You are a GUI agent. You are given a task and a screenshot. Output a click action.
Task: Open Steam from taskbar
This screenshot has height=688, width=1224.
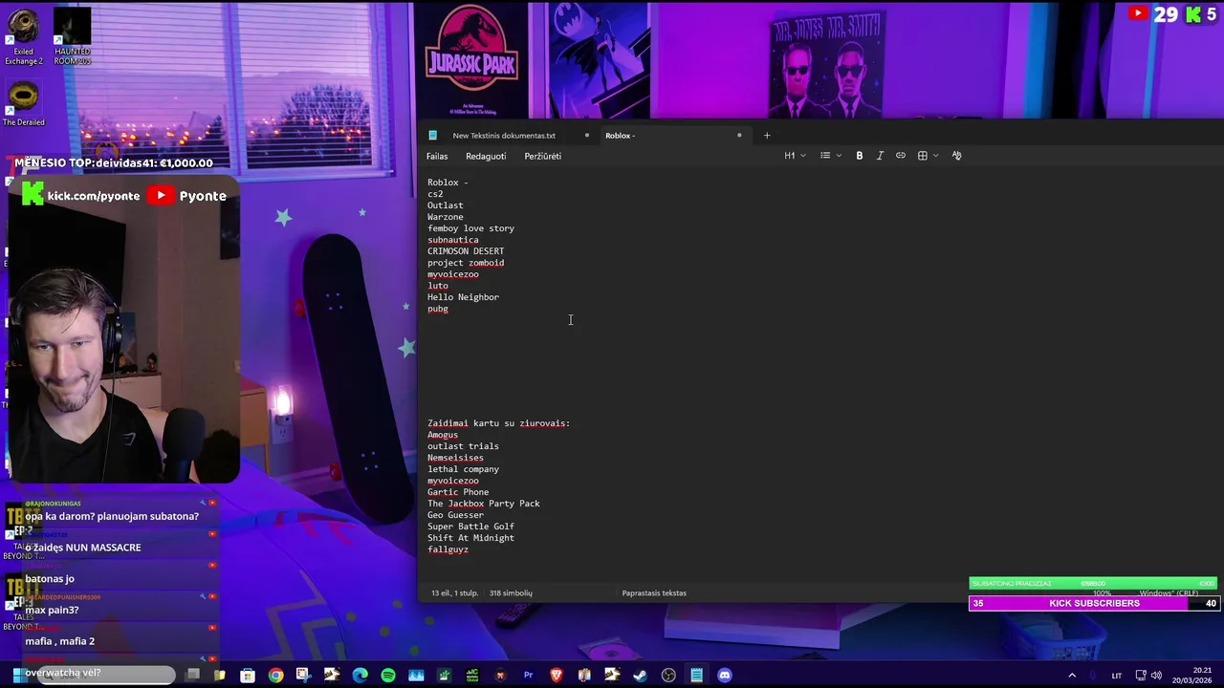pyautogui.click(x=641, y=676)
